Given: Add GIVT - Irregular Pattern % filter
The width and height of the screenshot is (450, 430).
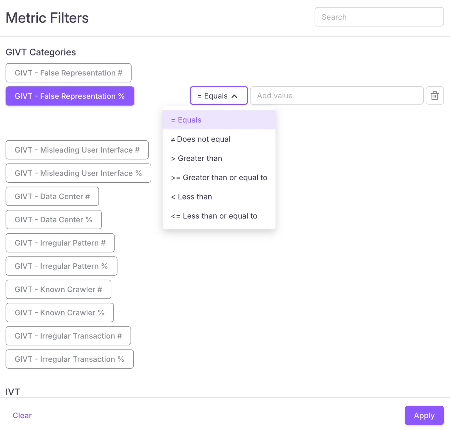Looking at the screenshot, I should pyautogui.click(x=61, y=266).
